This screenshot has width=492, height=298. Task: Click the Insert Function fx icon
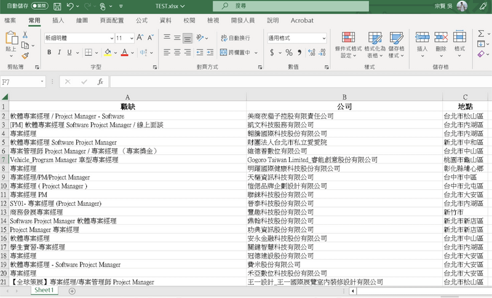pyautogui.click(x=100, y=82)
